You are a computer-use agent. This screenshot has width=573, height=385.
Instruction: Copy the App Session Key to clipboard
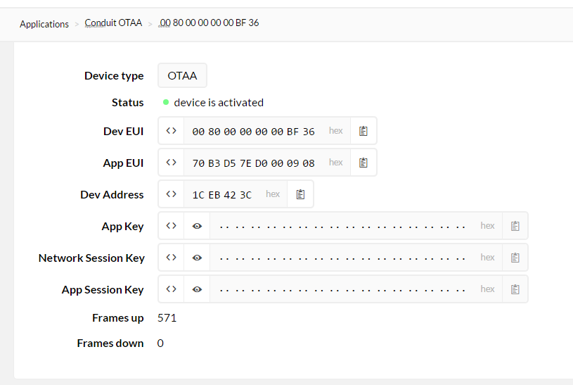pos(515,289)
